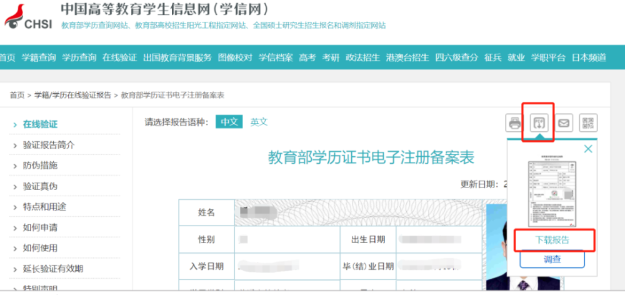The width and height of the screenshot is (625, 295).
Task: Expand 特点和用途 in the sidebar
Action: 44,207
